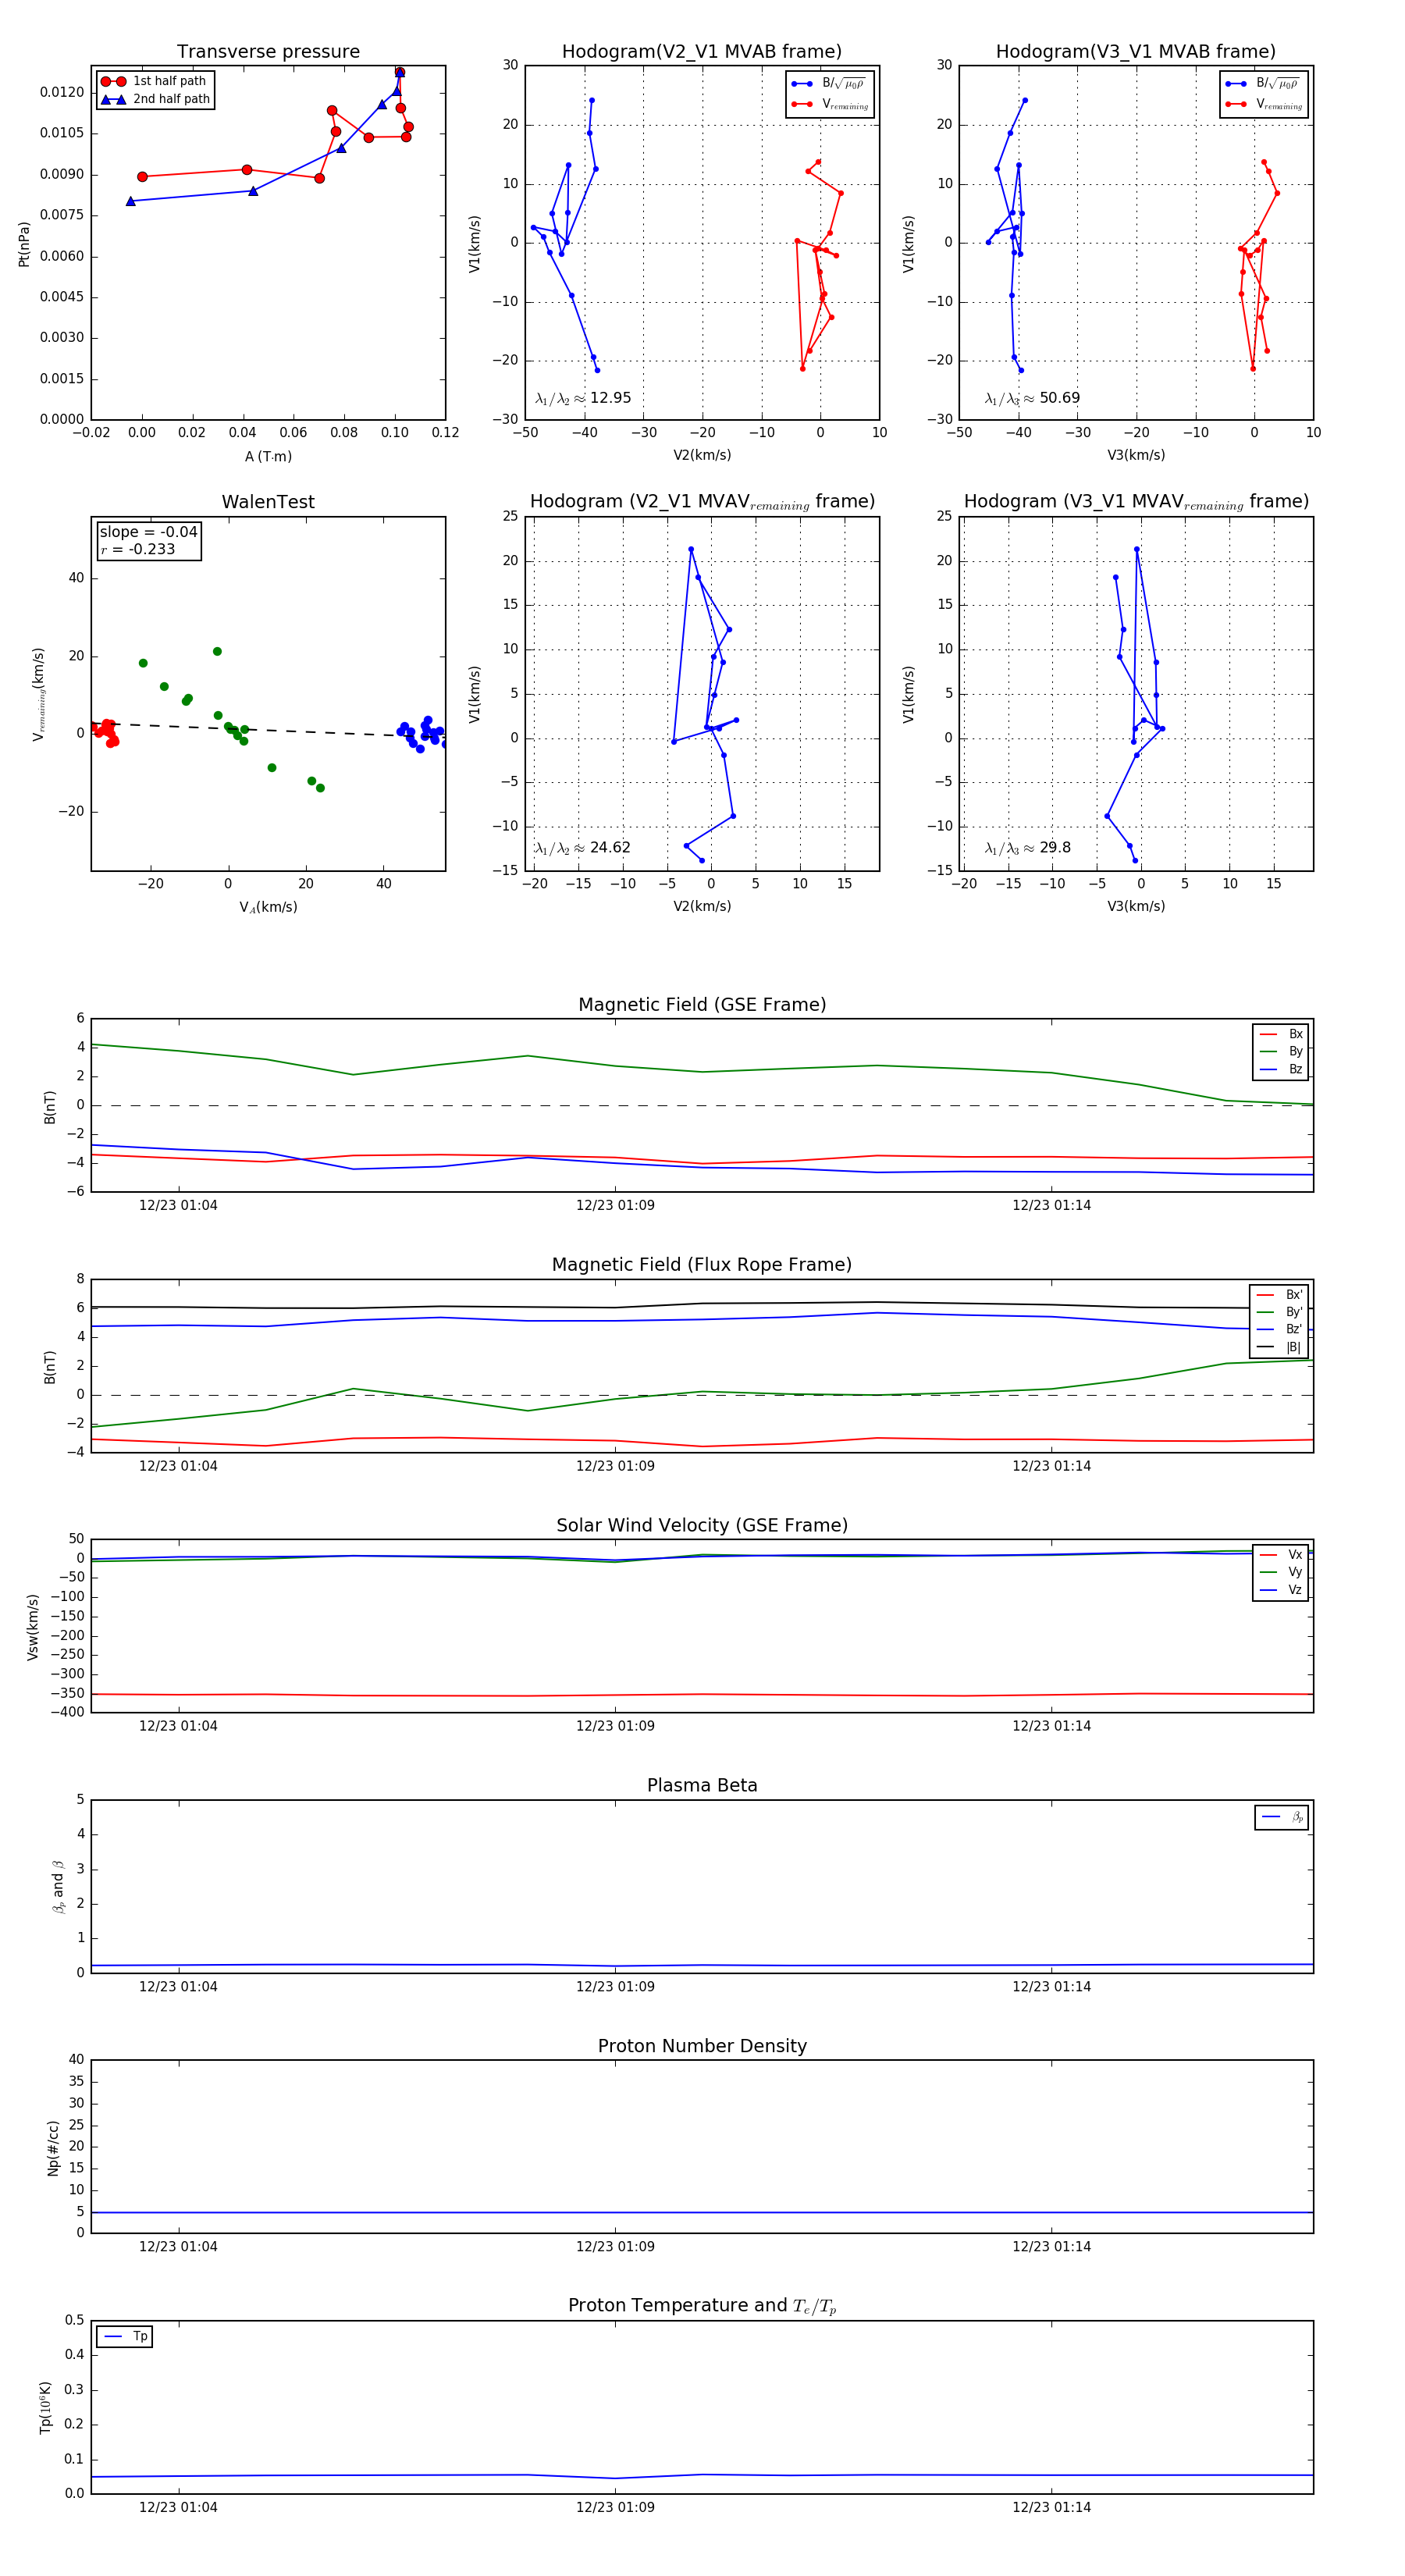Screen dimensions: 1405x2576
Task: Select the Bz' legend entry in Flux Rope panel
Action: 1279,1329
